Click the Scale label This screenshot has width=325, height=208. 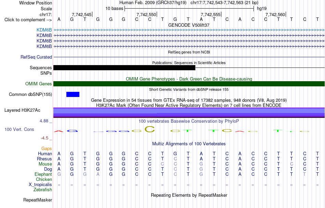pyautogui.click(x=46, y=9)
